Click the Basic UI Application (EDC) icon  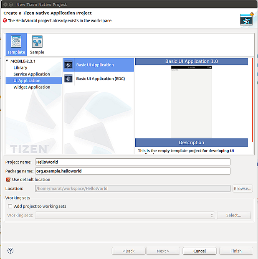click(68, 79)
